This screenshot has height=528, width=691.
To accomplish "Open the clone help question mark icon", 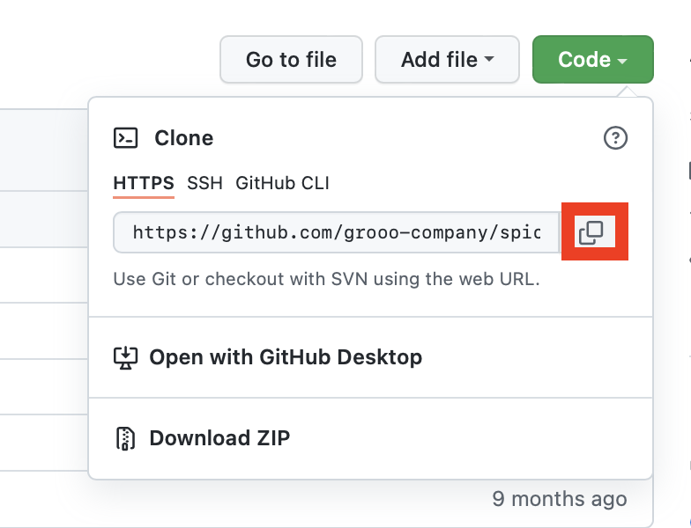I will [615, 138].
